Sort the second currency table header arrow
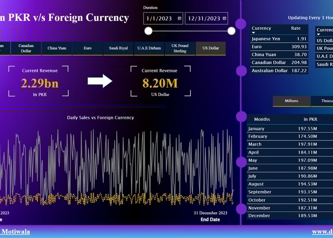The image size is (333, 238). (318, 34)
